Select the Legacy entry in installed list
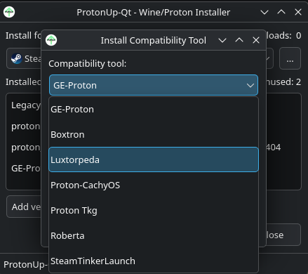The image size is (308, 274). tap(26, 105)
